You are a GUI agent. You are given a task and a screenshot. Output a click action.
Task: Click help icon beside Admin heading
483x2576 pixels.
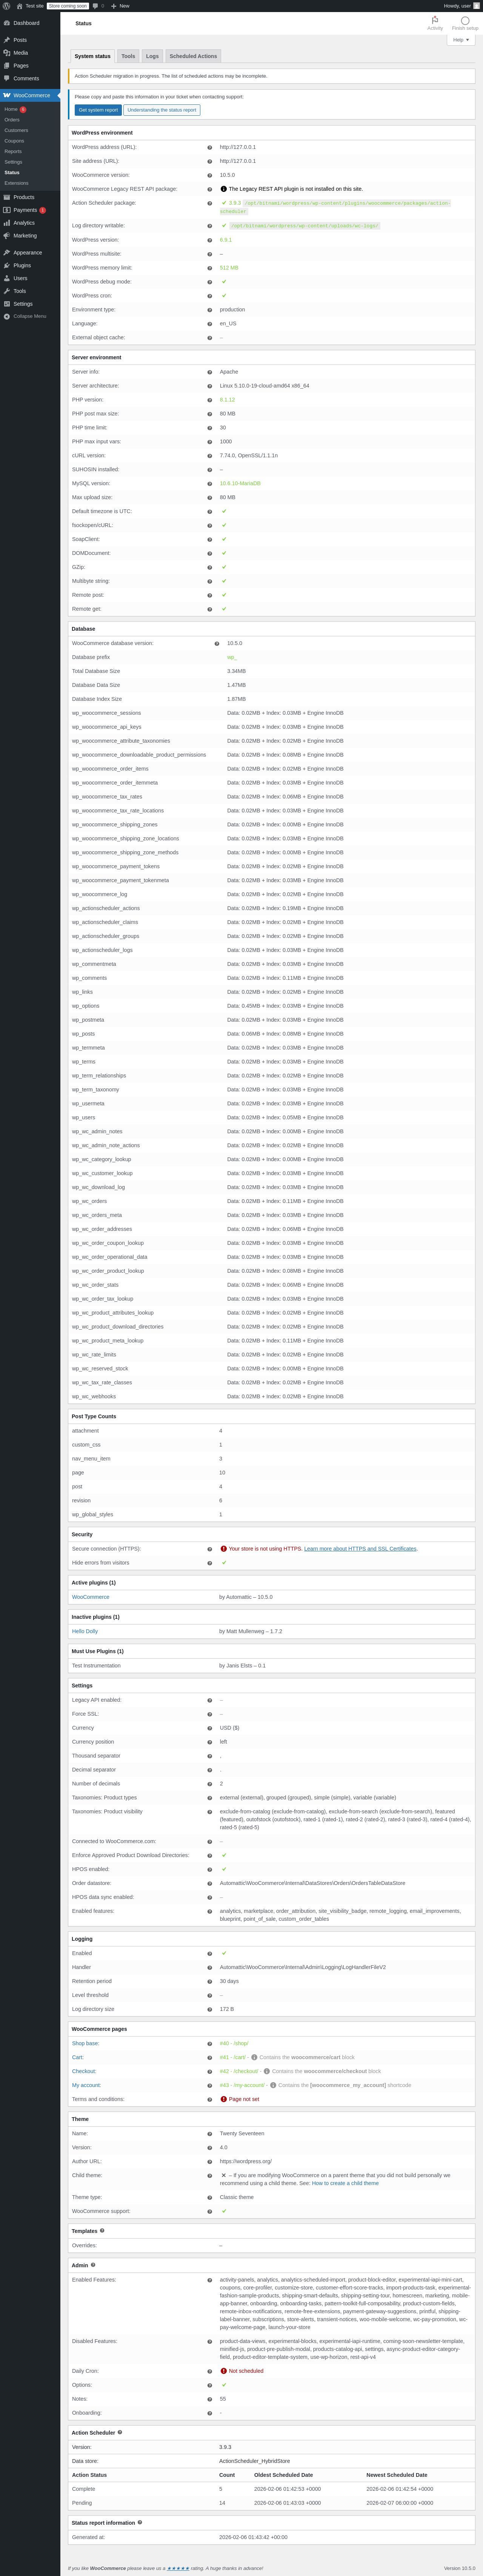(x=93, y=2265)
